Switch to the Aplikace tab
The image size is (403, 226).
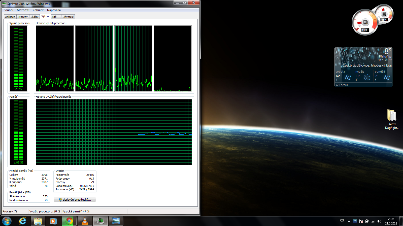pyautogui.click(x=10, y=17)
